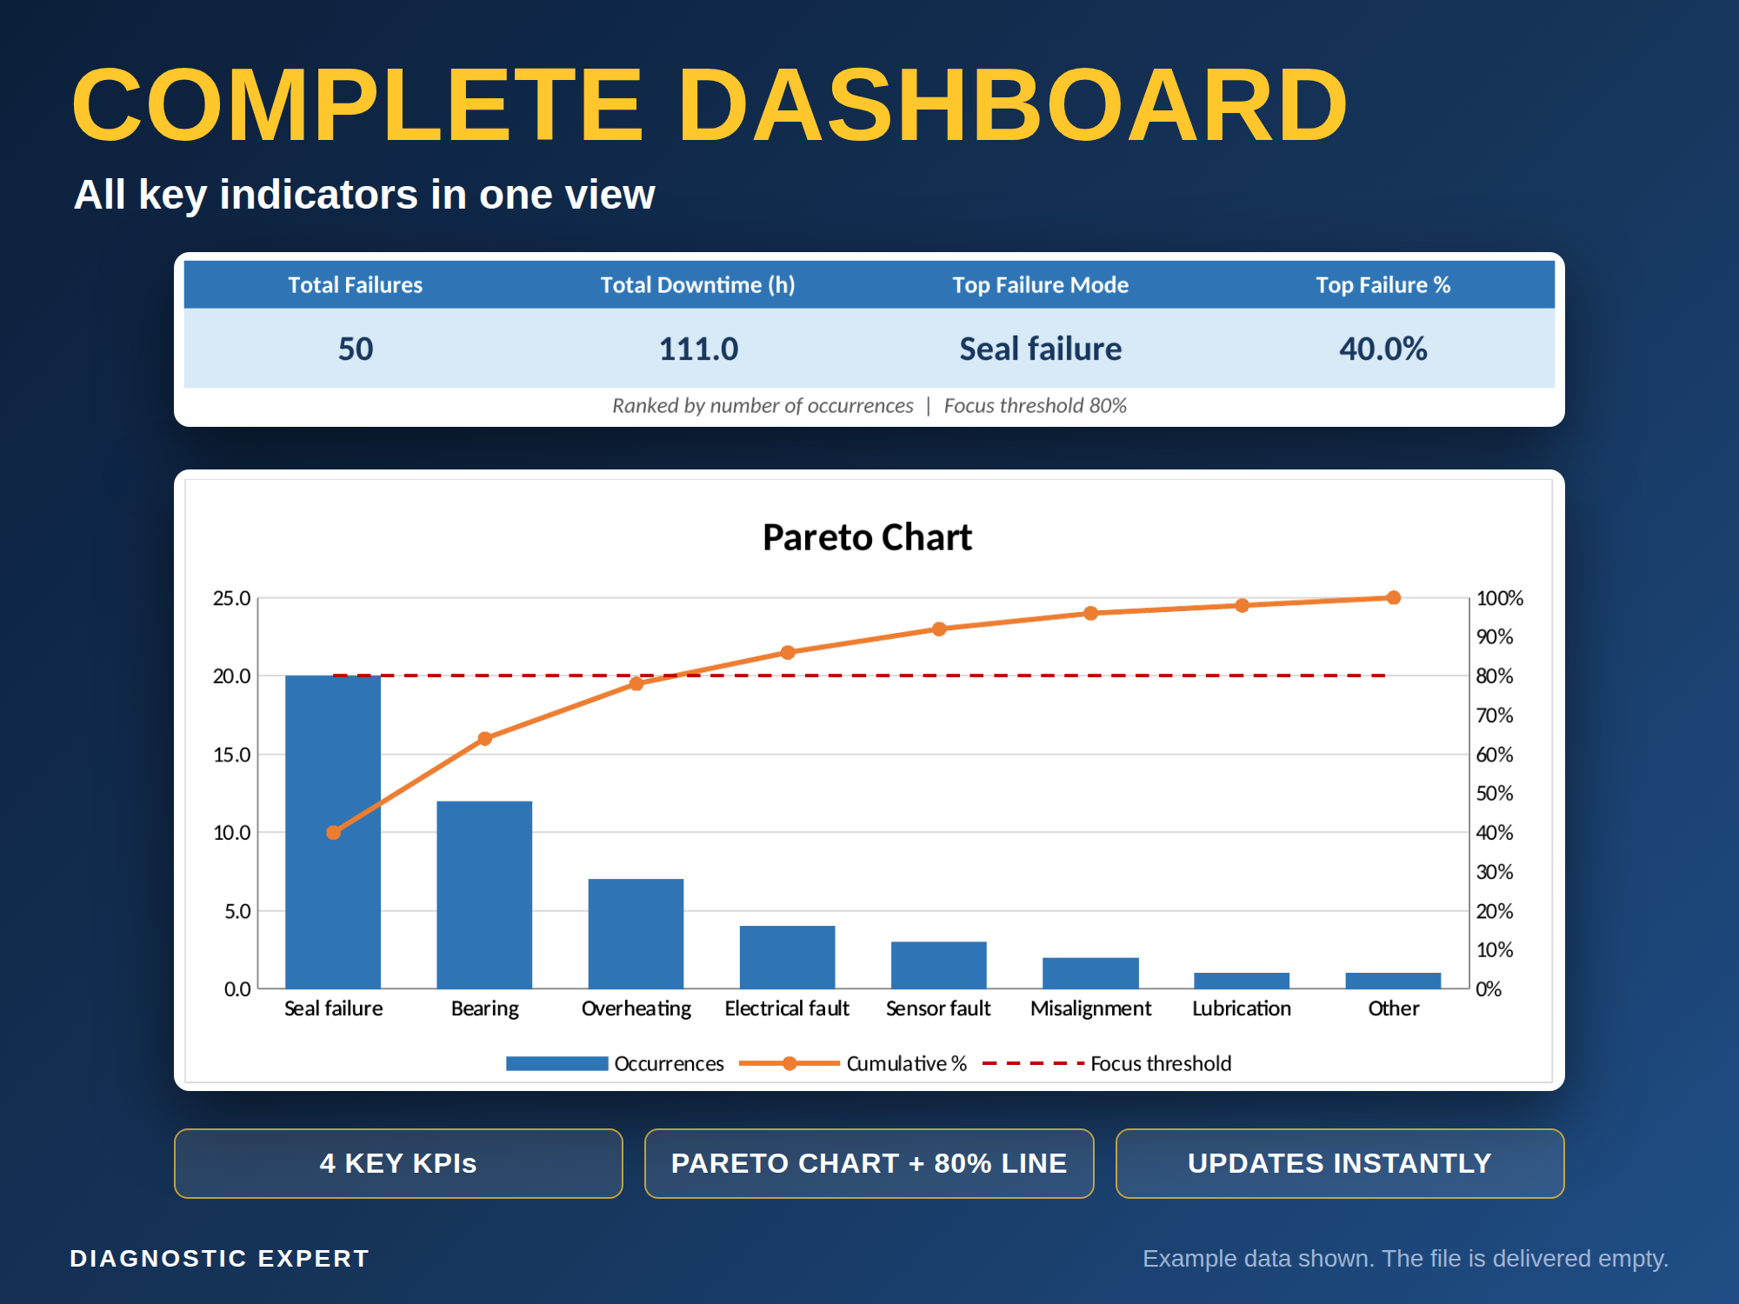Select the Seal failure KPI value
Viewport: 1739px width, 1304px height.
coord(1041,349)
